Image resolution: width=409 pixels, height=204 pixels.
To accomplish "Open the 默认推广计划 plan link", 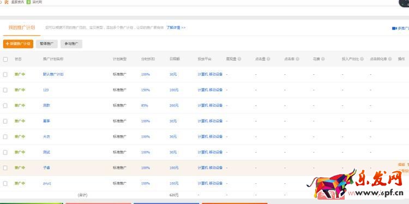I will pos(53,74).
